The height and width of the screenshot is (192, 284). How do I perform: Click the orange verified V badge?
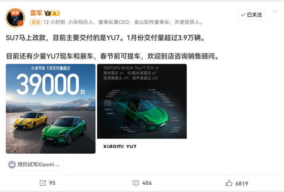(x=21, y=24)
